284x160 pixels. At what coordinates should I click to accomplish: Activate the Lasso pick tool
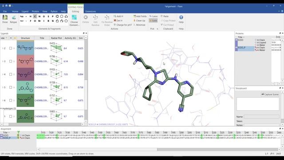pos(154,16)
